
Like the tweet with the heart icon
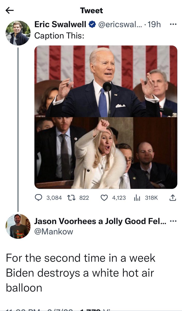click(104, 198)
